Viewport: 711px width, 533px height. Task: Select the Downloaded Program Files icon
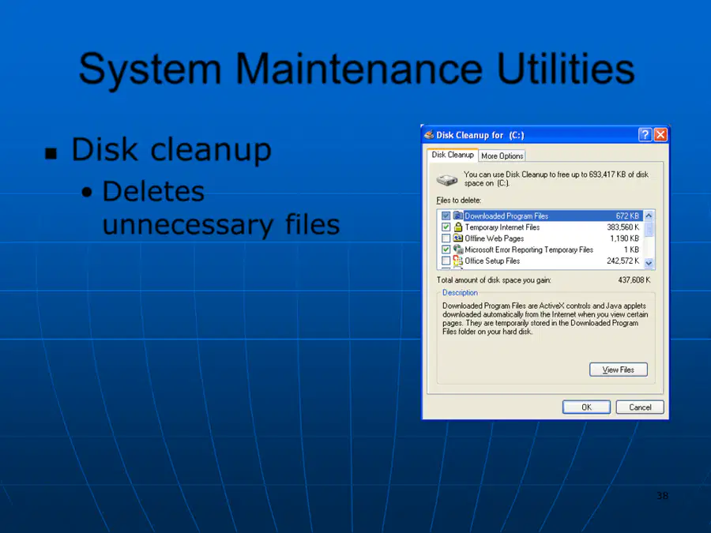(458, 216)
